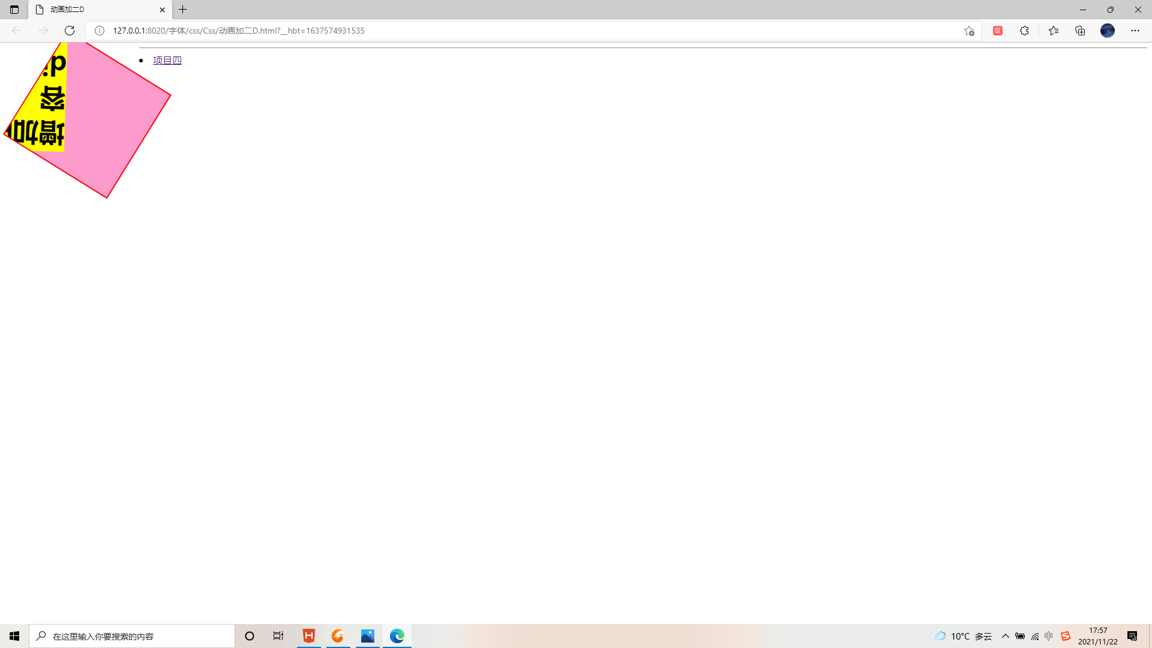Viewport: 1152px width, 648px height.
Task: Toggle Wi-Fi status from the system tray
Action: pyautogui.click(x=1034, y=635)
